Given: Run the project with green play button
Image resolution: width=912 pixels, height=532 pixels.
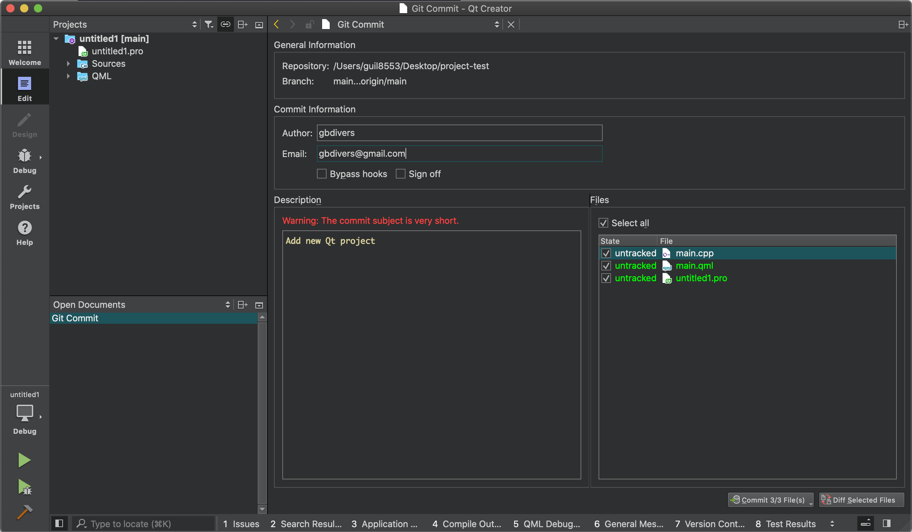Looking at the screenshot, I should 24,460.
